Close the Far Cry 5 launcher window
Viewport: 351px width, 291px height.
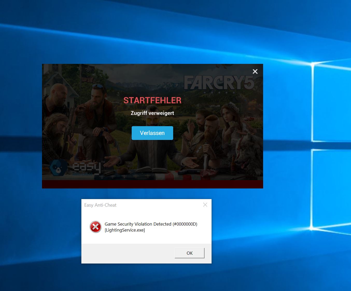[x=255, y=71]
